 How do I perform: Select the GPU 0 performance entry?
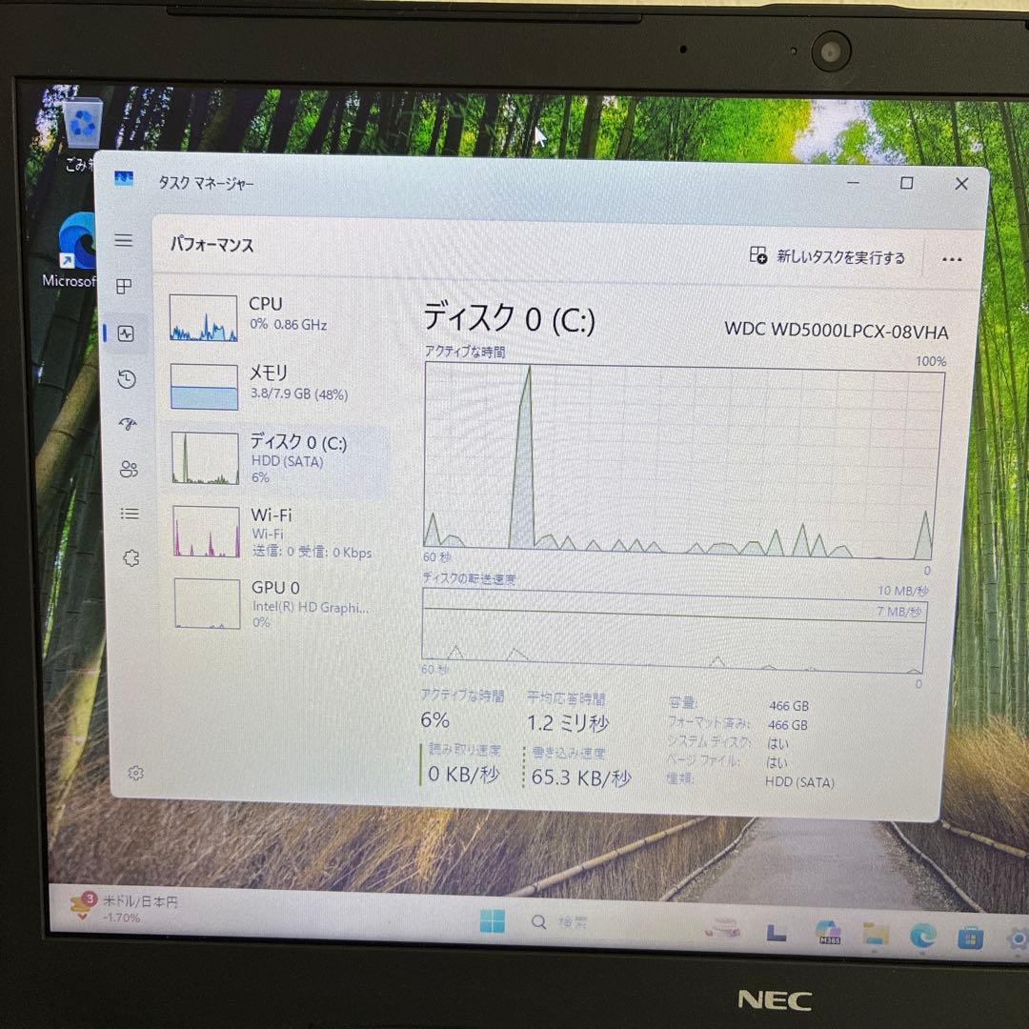(x=267, y=600)
